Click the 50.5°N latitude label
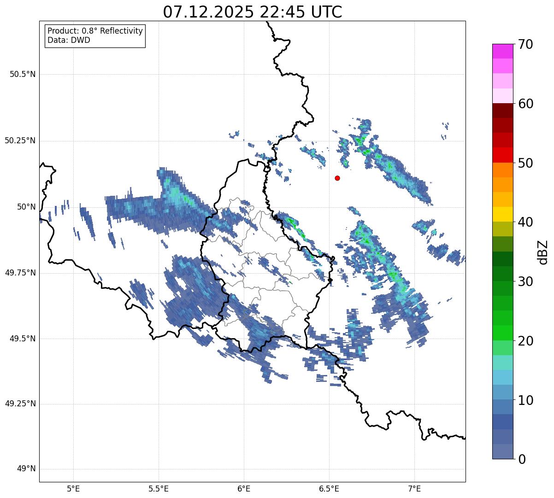 (x=23, y=74)
